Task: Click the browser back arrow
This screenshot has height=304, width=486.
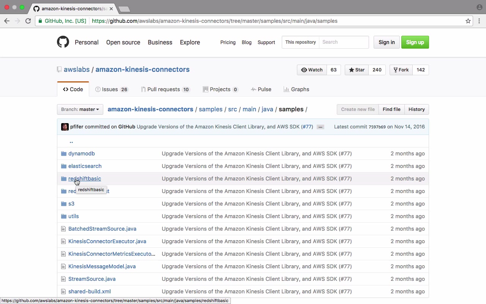Action: (7, 21)
